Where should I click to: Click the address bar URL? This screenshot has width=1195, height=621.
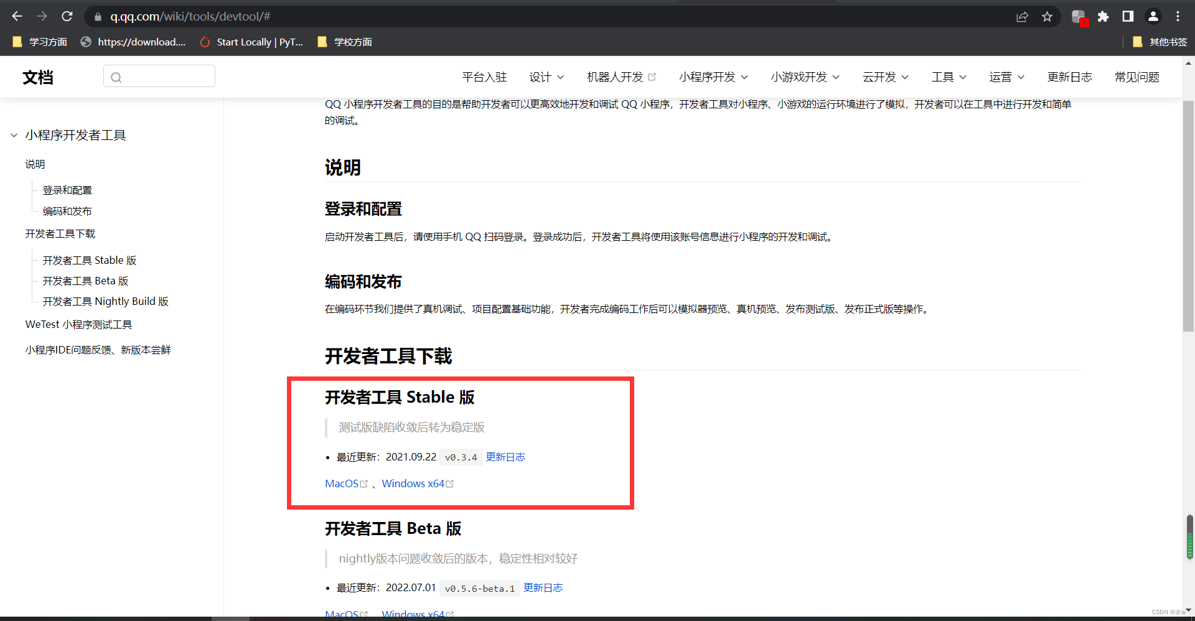[x=190, y=17]
